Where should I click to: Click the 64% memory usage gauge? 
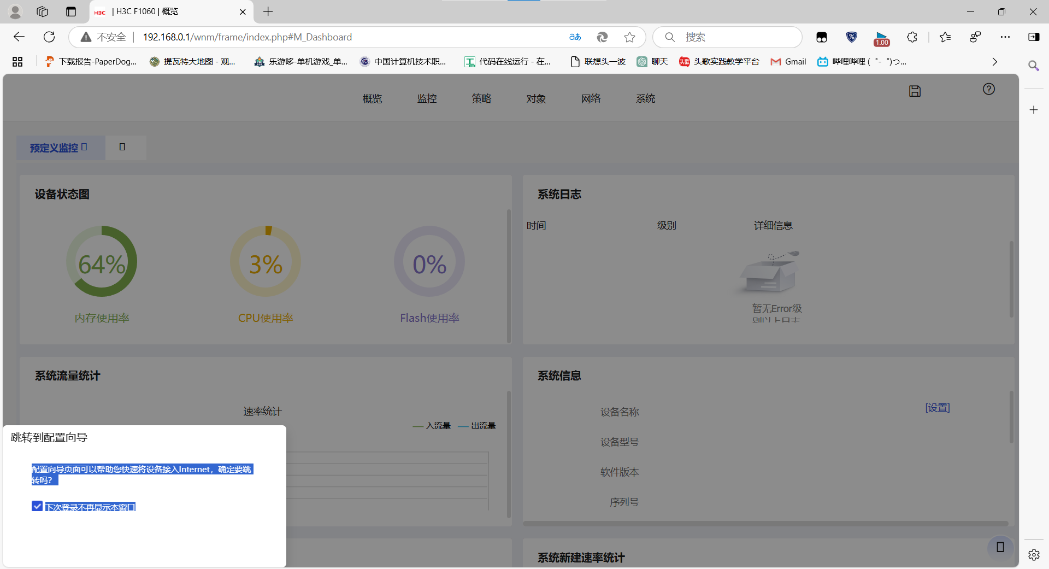[x=102, y=262]
